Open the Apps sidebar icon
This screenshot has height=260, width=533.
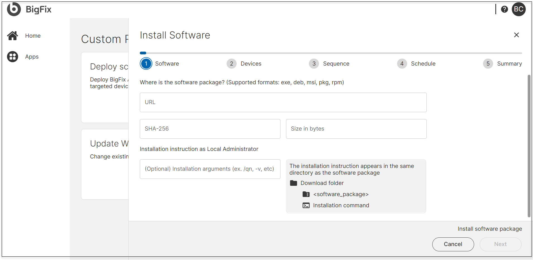point(12,56)
